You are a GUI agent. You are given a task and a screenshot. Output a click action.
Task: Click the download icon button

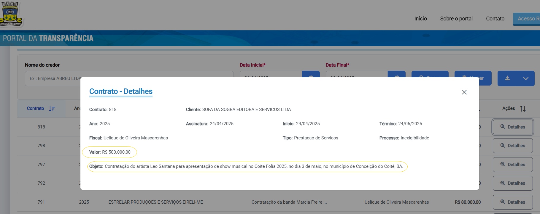pyautogui.click(x=507, y=78)
